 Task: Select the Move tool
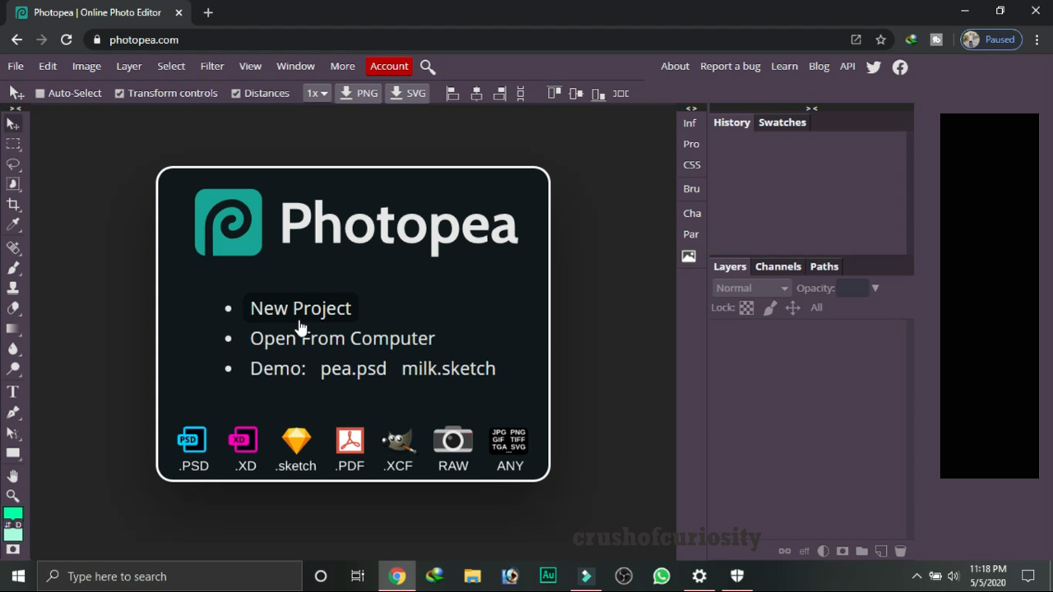click(13, 123)
